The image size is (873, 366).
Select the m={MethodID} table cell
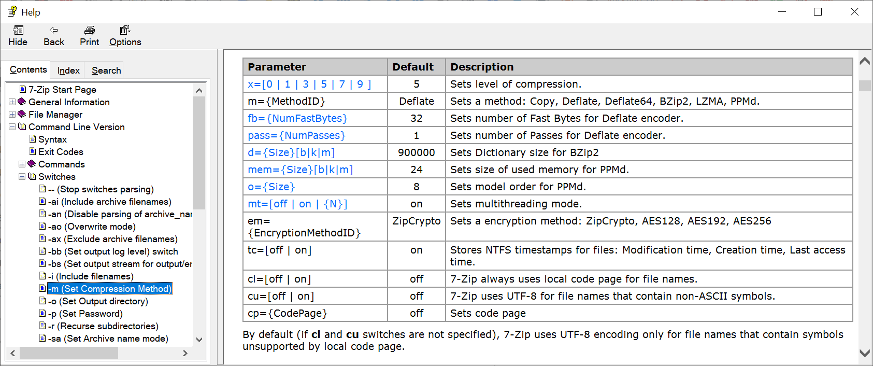coord(315,101)
